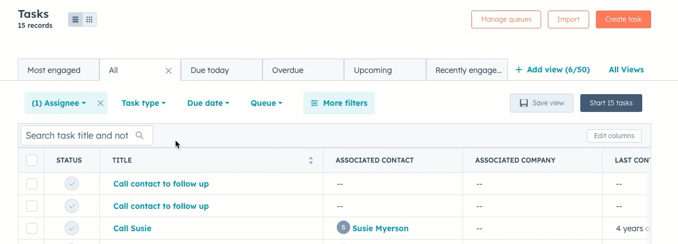Switch to board grid view icon

coord(89,19)
